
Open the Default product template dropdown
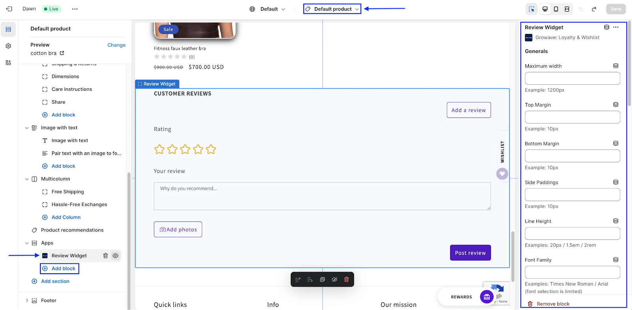point(332,9)
